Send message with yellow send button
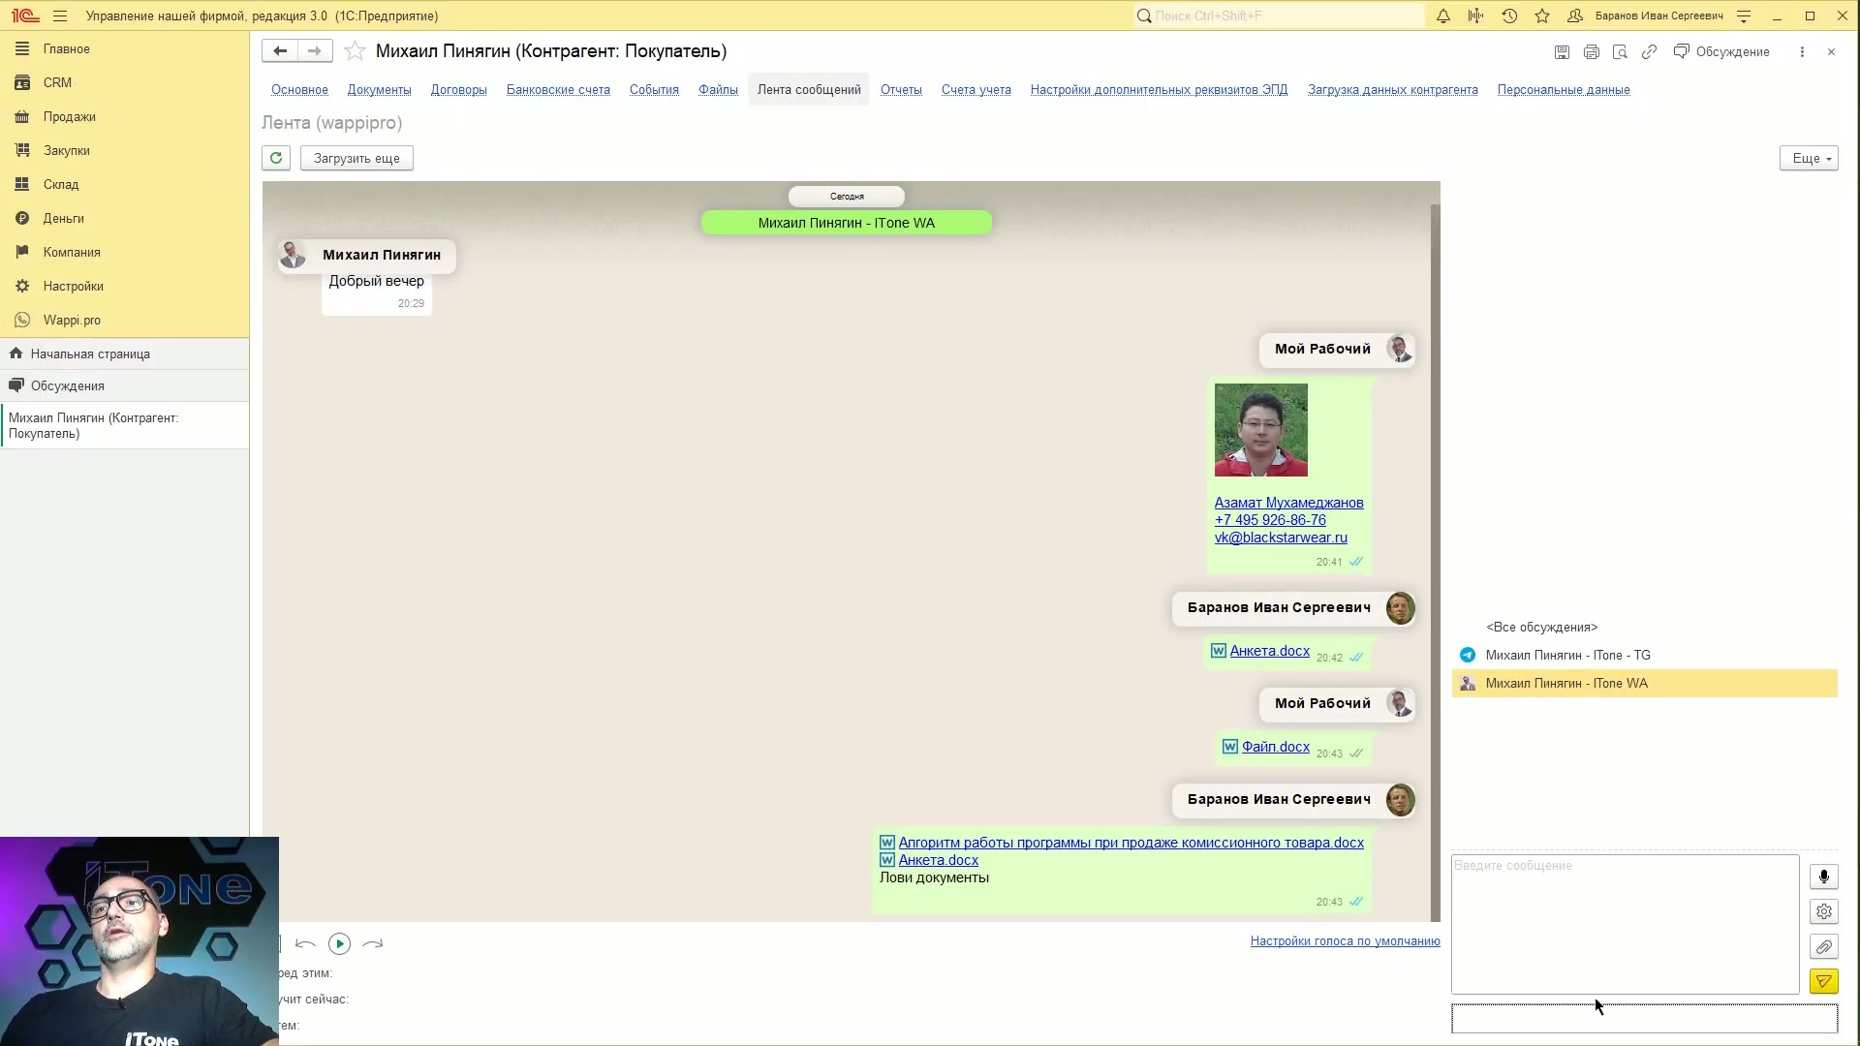 pos(1823,981)
